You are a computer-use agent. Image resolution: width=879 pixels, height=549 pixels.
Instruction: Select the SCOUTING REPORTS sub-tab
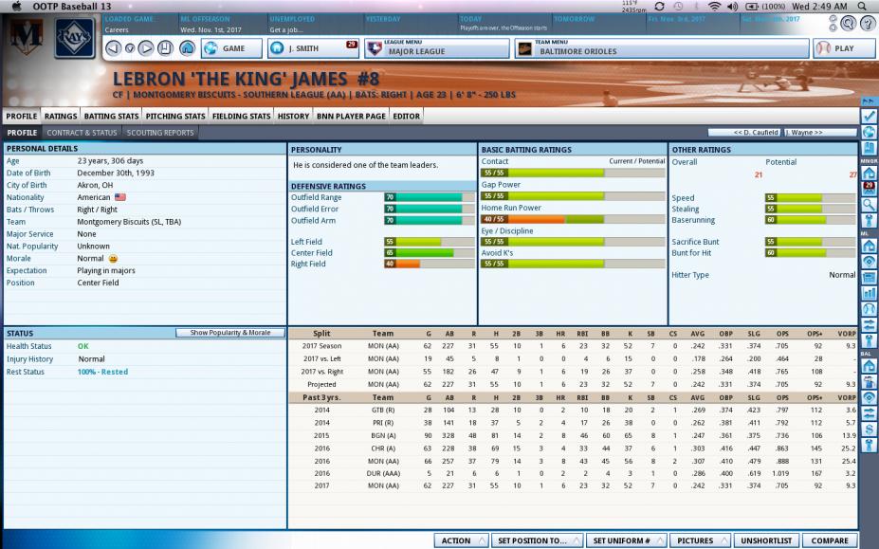[x=159, y=133]
